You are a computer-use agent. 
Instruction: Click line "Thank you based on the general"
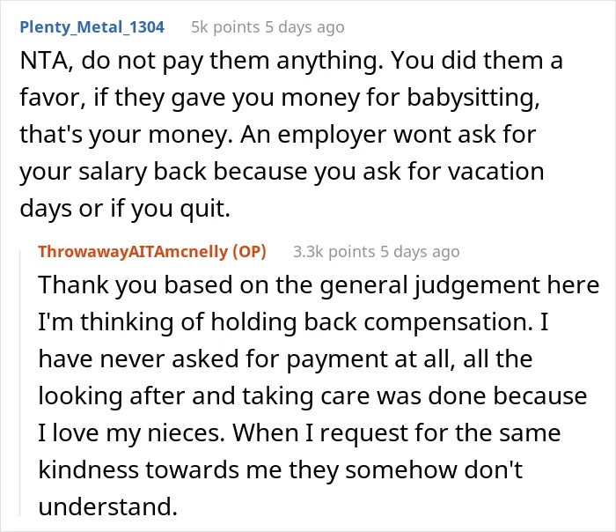click(x=319, y=284)
